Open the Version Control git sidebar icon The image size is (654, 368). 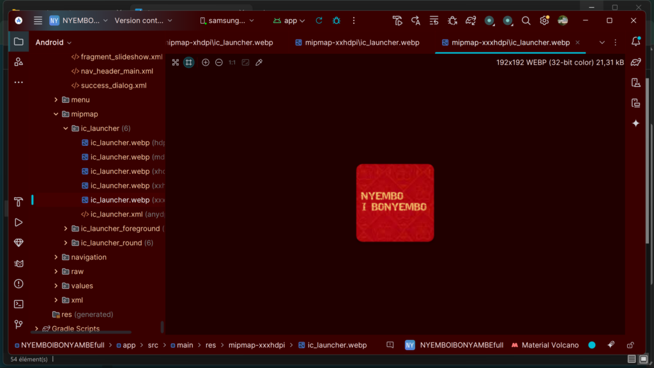click(x=19, y=325)
